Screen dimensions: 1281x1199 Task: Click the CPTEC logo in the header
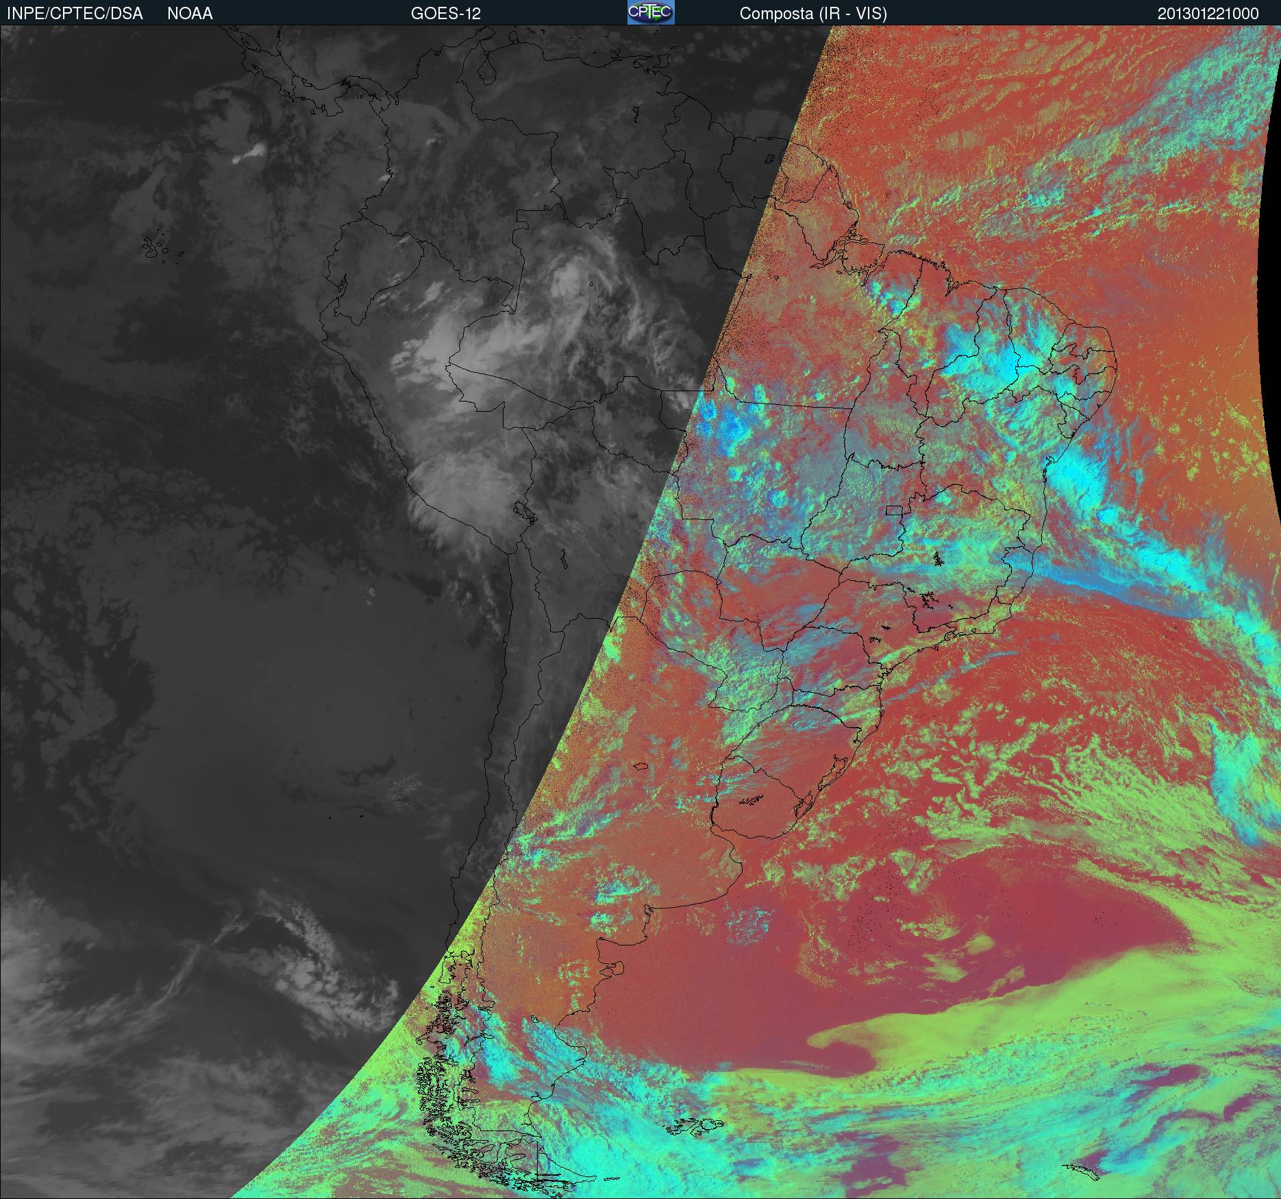651,12
